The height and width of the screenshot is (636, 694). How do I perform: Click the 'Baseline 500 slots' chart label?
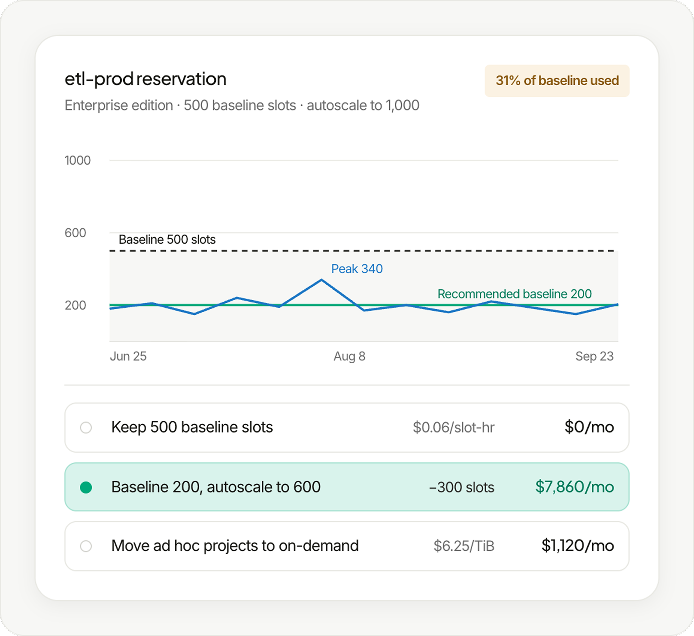[x=167, y=240]
